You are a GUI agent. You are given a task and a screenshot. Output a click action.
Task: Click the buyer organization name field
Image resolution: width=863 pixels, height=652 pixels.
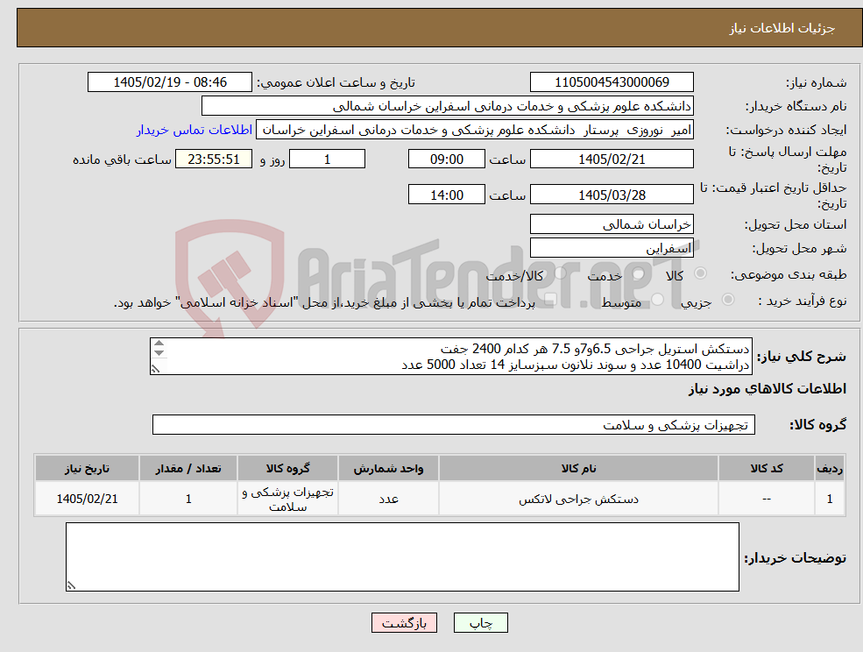point(448,106)
